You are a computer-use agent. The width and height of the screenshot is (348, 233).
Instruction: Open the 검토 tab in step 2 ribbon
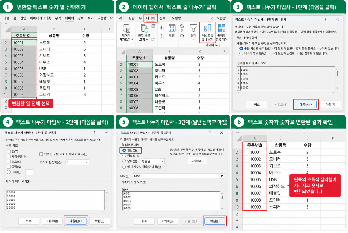[x=162, y=18]
